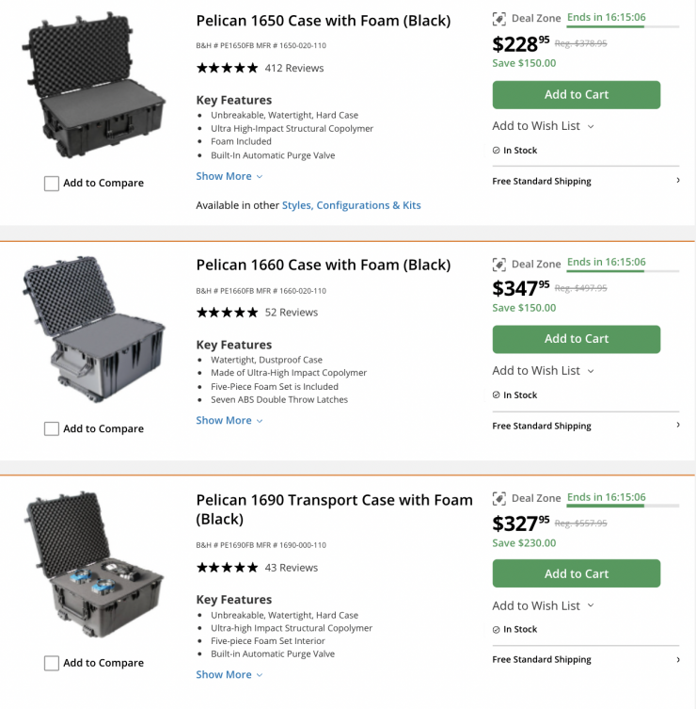Open Styles, Configurations & Kits link
696x709 pixels.
coord(352,205)
